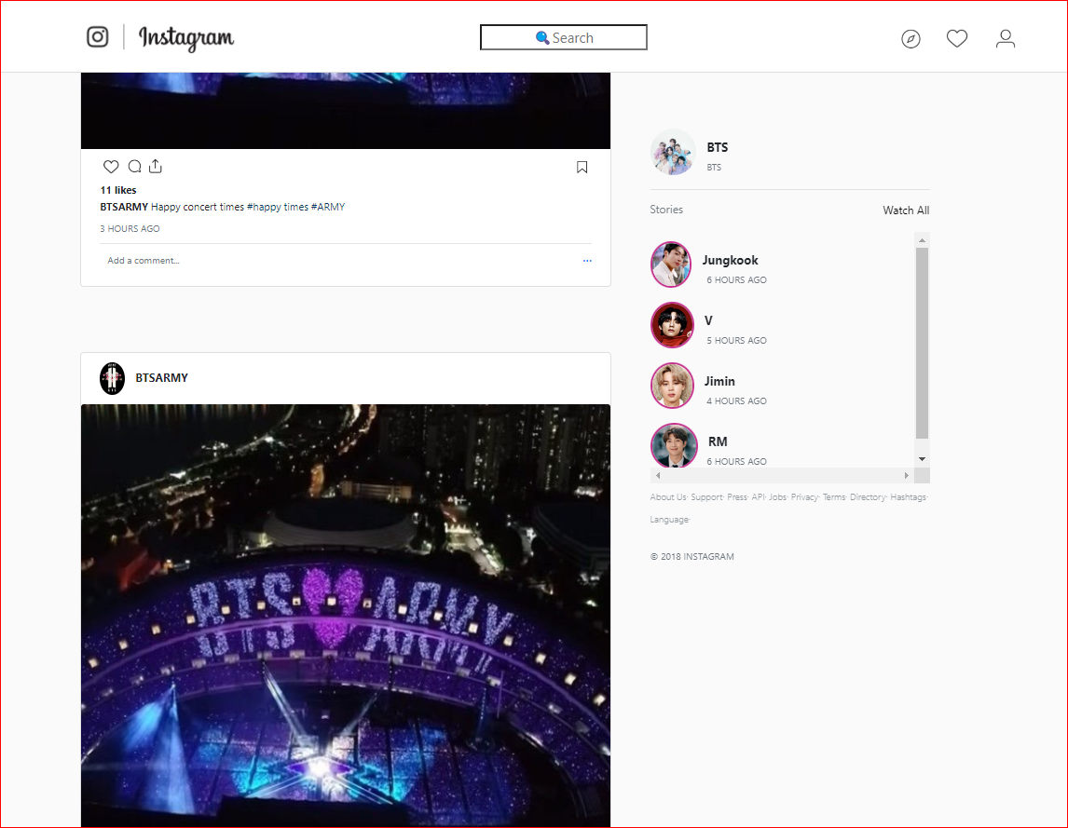Click the Watch All stories link
Image resolution: width=1068 pixels, height=828 pixels.
[x=905, y=210]
